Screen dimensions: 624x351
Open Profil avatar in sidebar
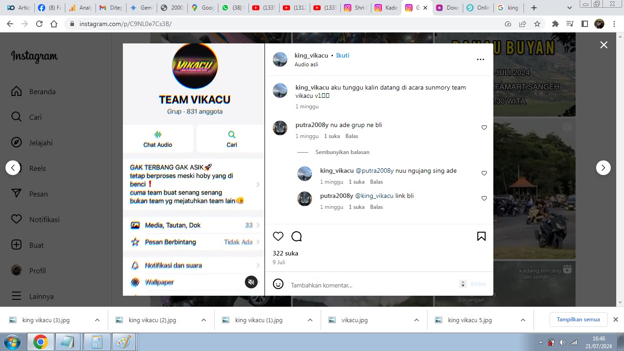pos(16,271)
